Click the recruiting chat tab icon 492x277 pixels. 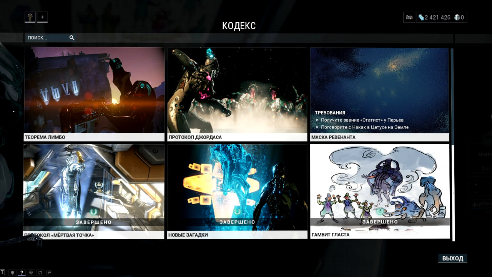point(31,272)
